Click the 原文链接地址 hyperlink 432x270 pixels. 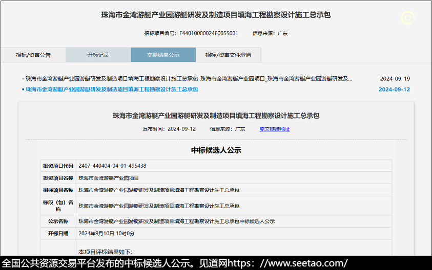(x=274, y=129)
